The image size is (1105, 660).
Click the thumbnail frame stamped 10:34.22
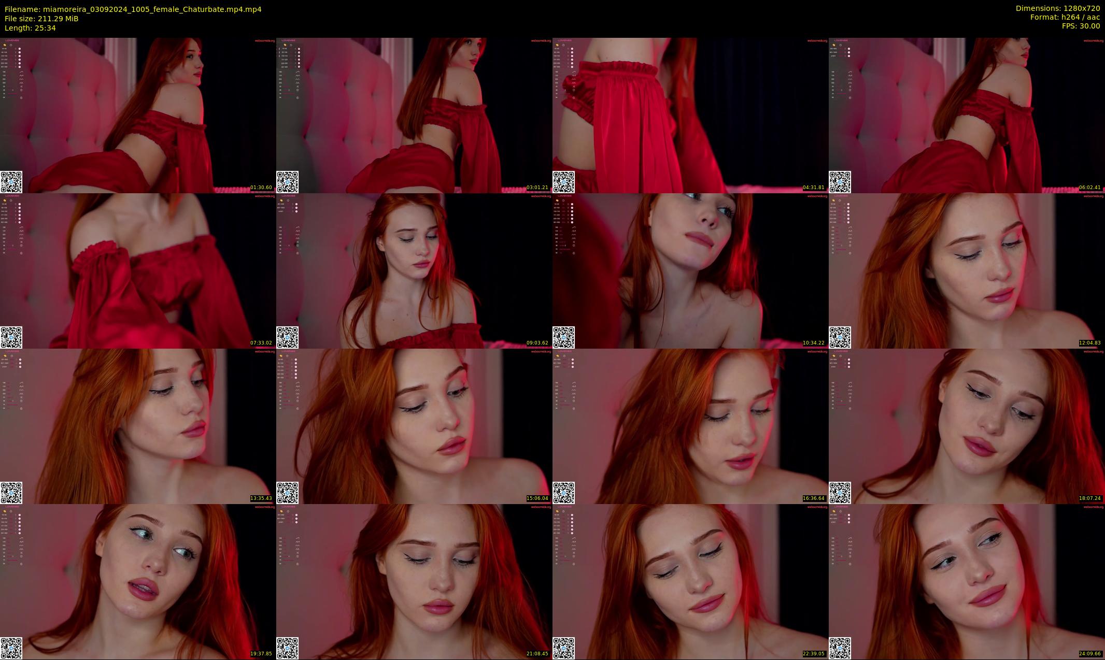coord(690,270)
